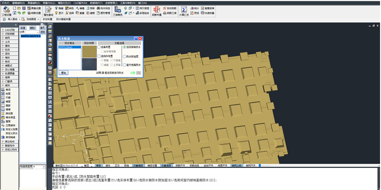Image resolution: width=381 pixels, height=190 pixels.
Task: Click the 统计 statistics icon
Action: [x=194, y=8]
